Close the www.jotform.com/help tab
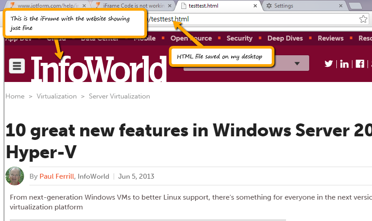 pyautogui.click(x=84, y=6)
